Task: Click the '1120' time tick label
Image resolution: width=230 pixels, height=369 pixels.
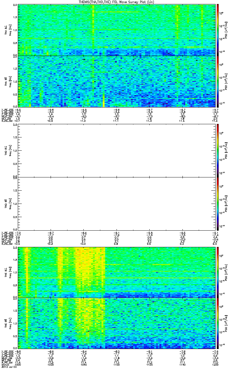Action: 149,365
